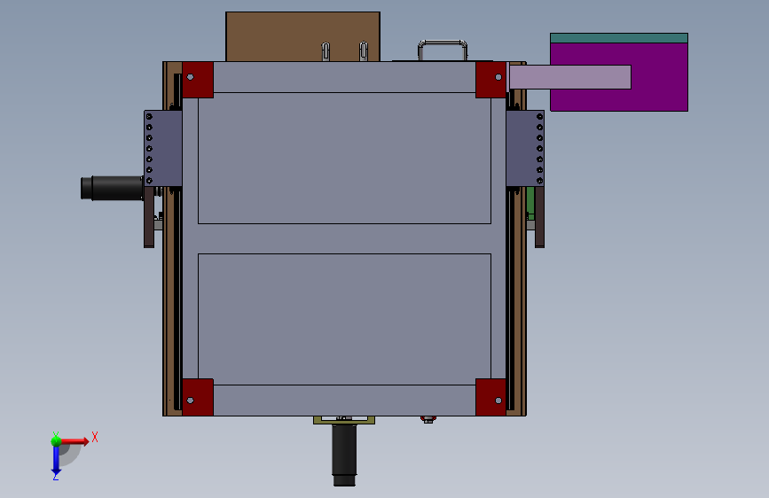This screenshot has height=498, width=769.
Task: Click the blue Z axis arrow of the triad
Action: point(56,461)
